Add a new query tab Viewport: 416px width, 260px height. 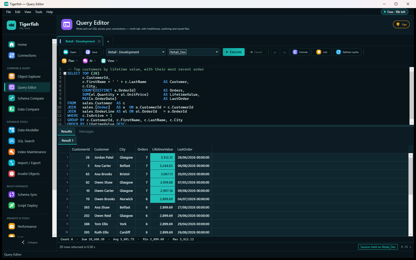click(x=108, y=42)
